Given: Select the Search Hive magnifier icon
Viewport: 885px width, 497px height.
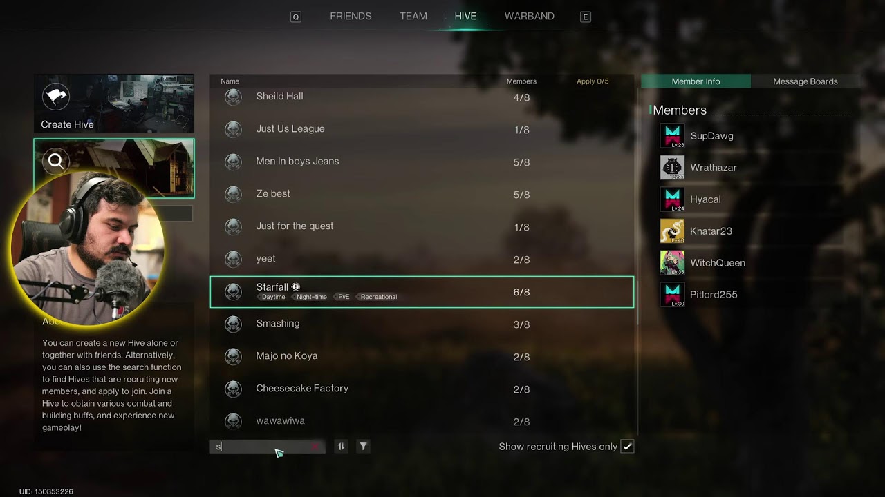Looking at the screenshot, I should 56,162.
